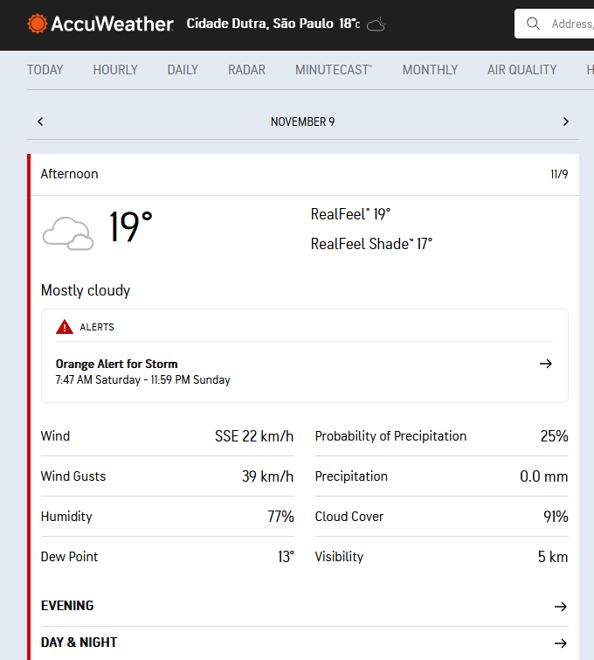Viewport: 594px width, 660px height.
Task: Click the mostly cloudy weather icon
Action: click(68, 233)
